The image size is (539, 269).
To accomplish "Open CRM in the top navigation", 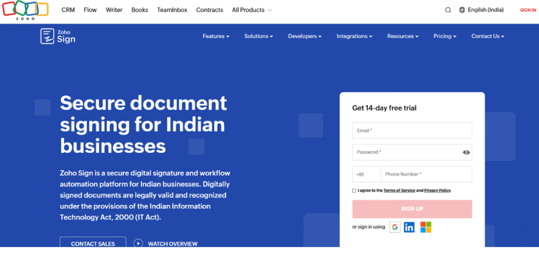I will pyautogui.click(x=68, y=10).
